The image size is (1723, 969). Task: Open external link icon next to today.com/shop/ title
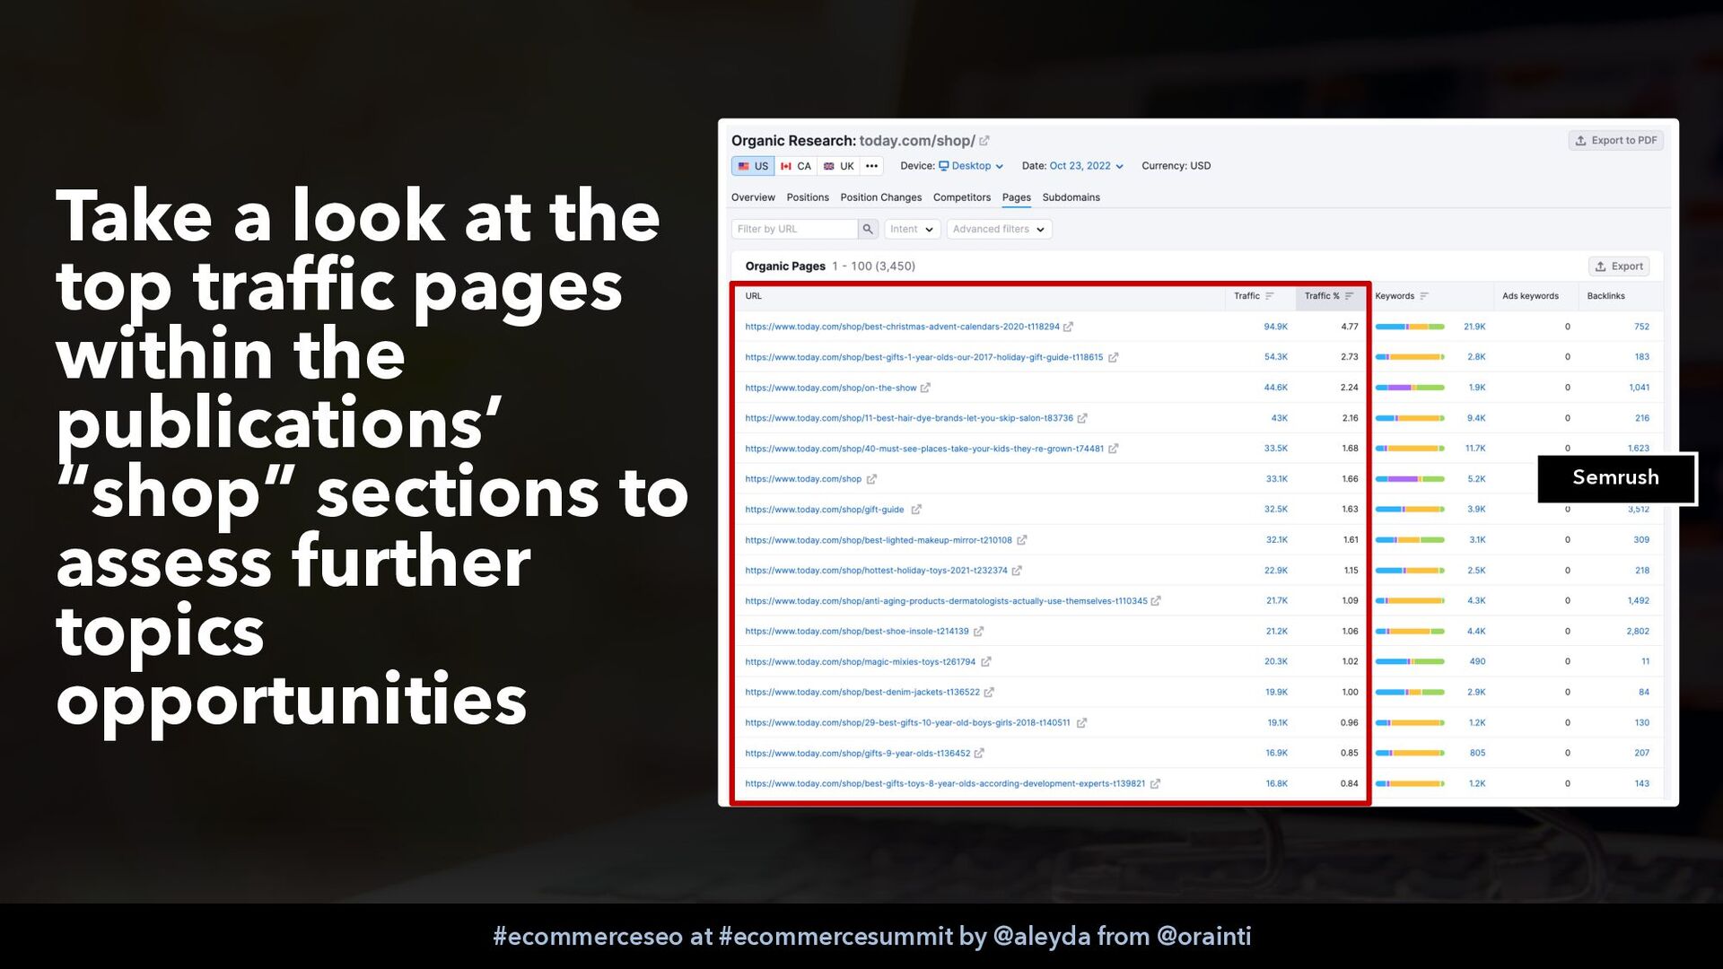(984, 141)
